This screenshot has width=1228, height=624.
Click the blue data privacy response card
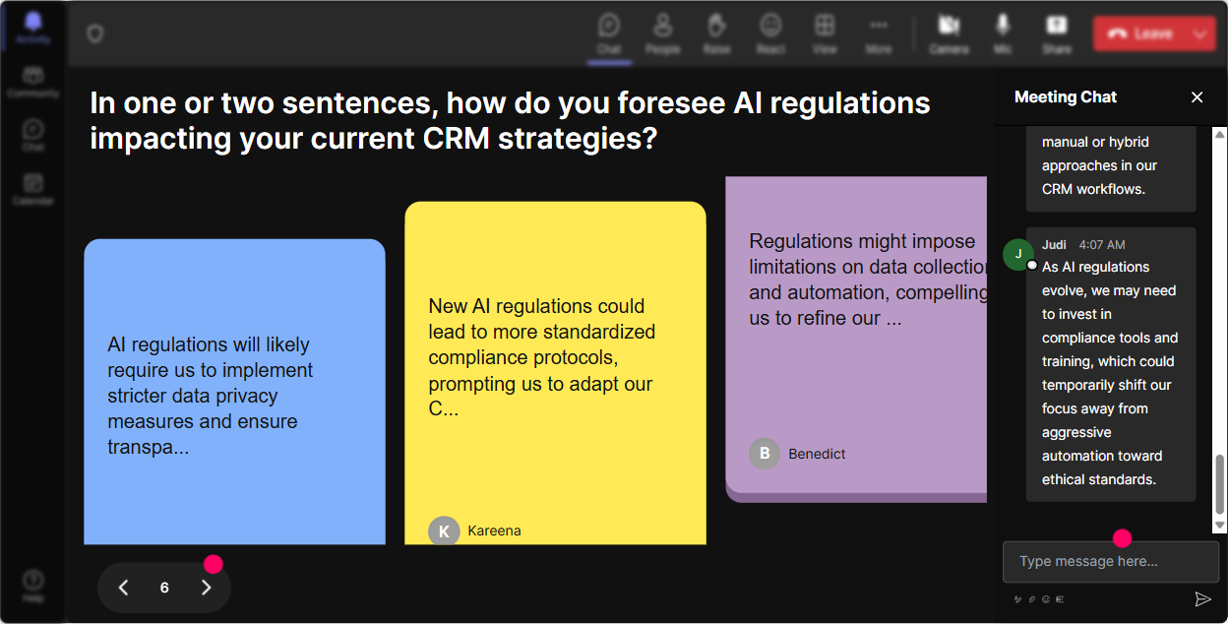pos(234,392)
